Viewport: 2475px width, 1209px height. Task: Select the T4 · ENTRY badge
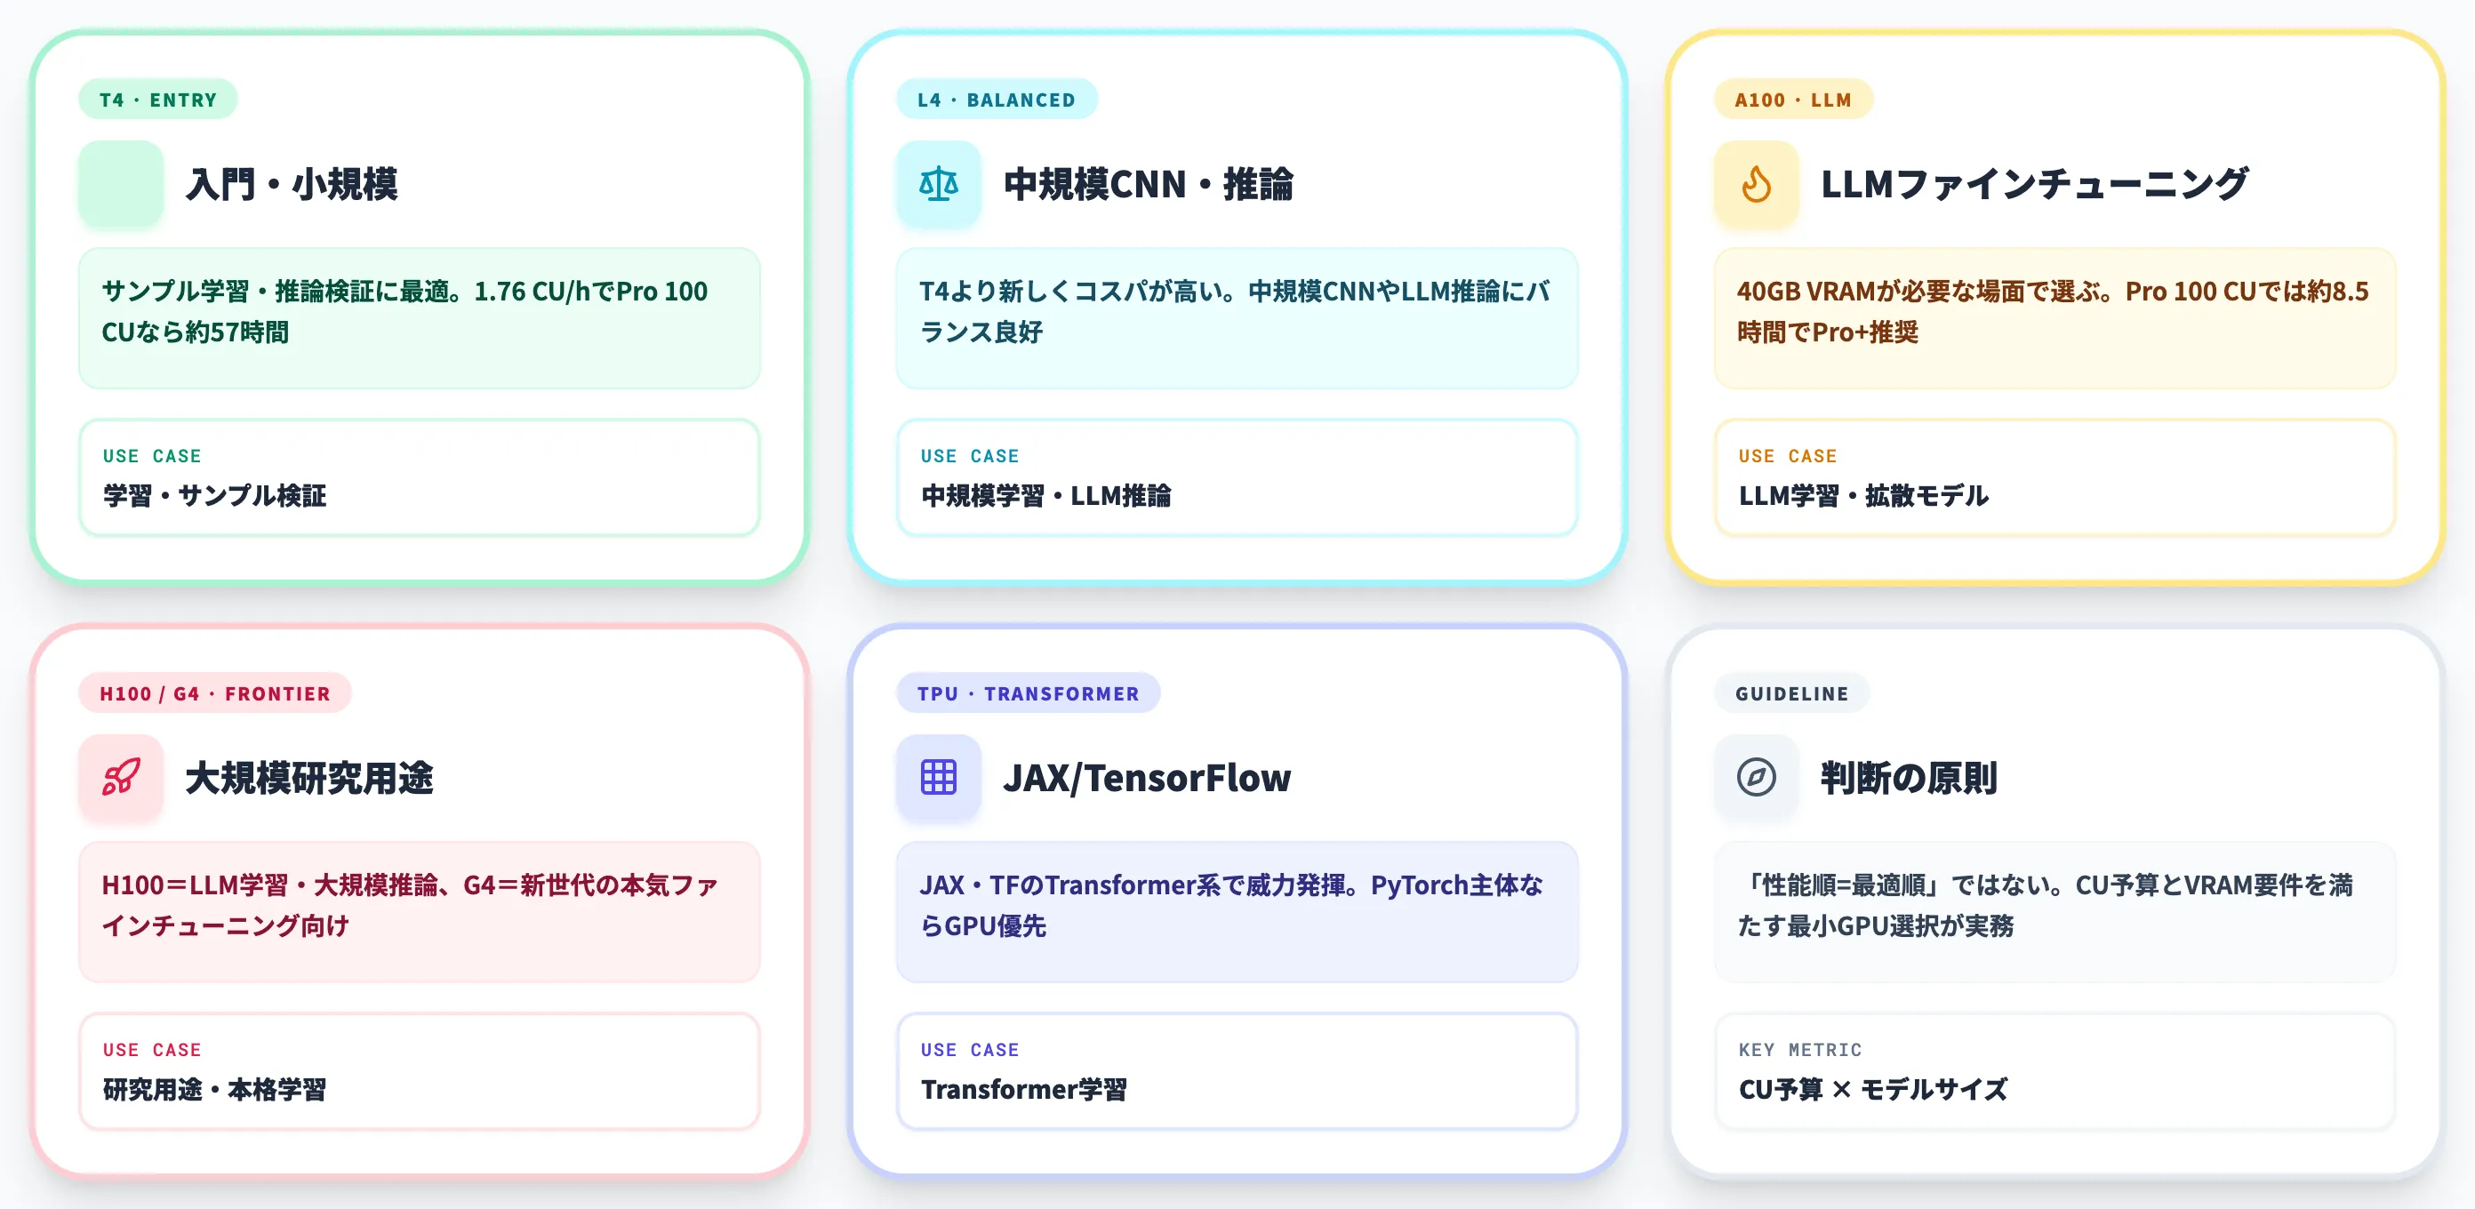pyautogui.click(x=157, y=99)
